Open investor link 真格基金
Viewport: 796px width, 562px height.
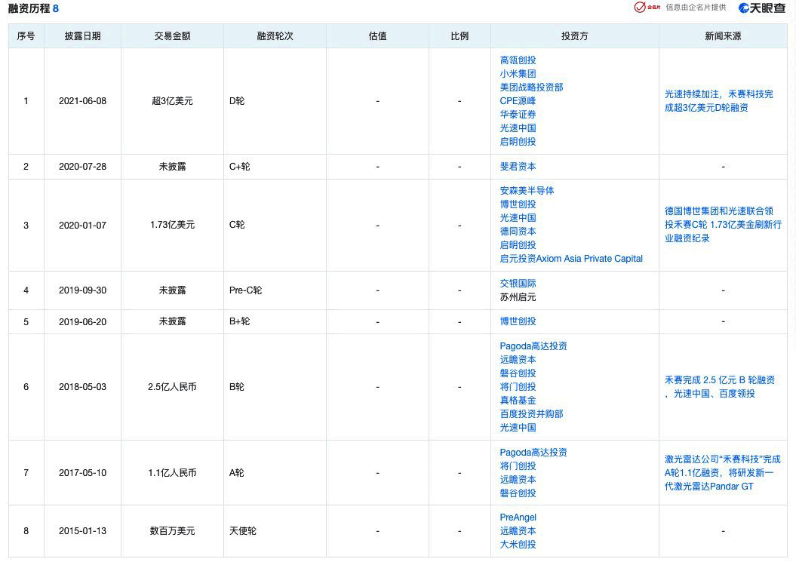pyautogui.click(x=518, y=401)
